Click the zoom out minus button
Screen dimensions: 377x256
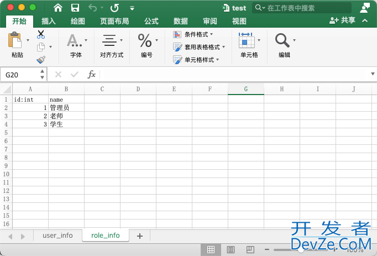point(267,249)
